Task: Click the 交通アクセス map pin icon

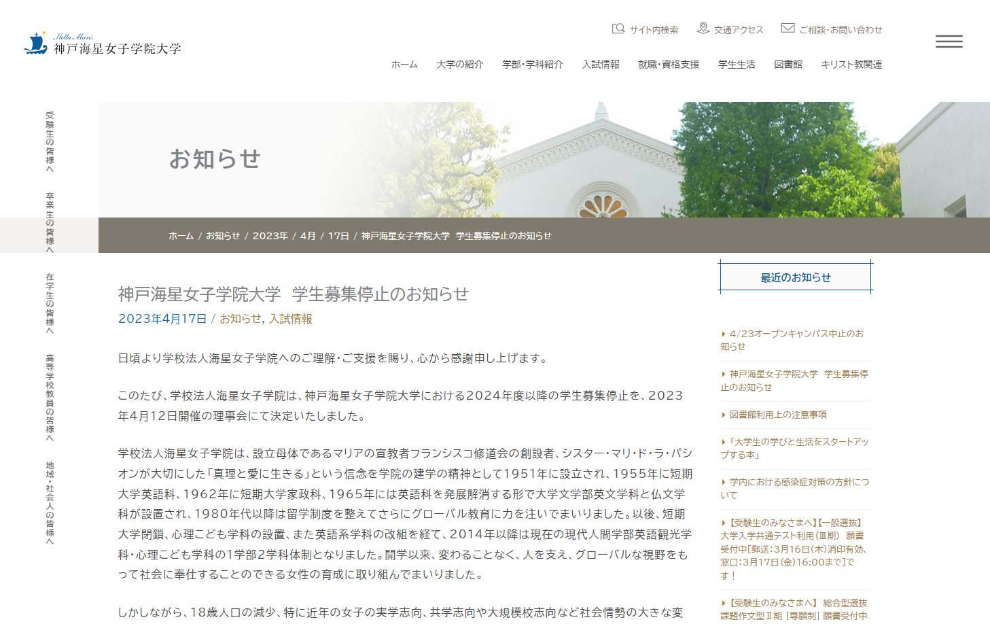Action: tap(703, 29)
